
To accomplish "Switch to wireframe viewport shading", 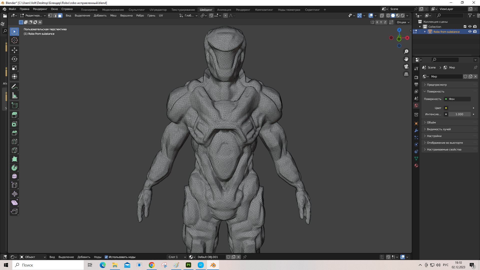I will (x=388, y=15).
